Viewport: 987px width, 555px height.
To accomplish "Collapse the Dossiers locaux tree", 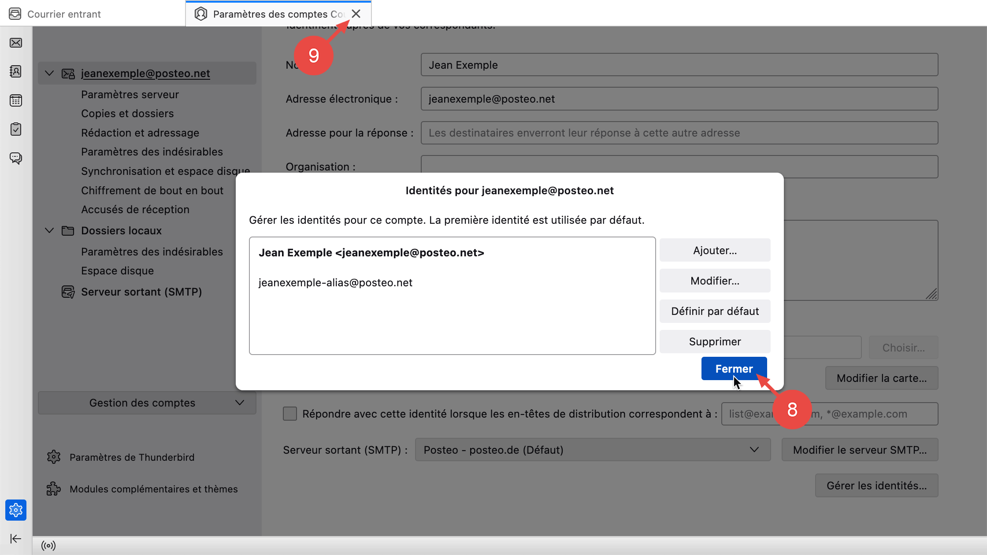I will [x=49, y=230].
